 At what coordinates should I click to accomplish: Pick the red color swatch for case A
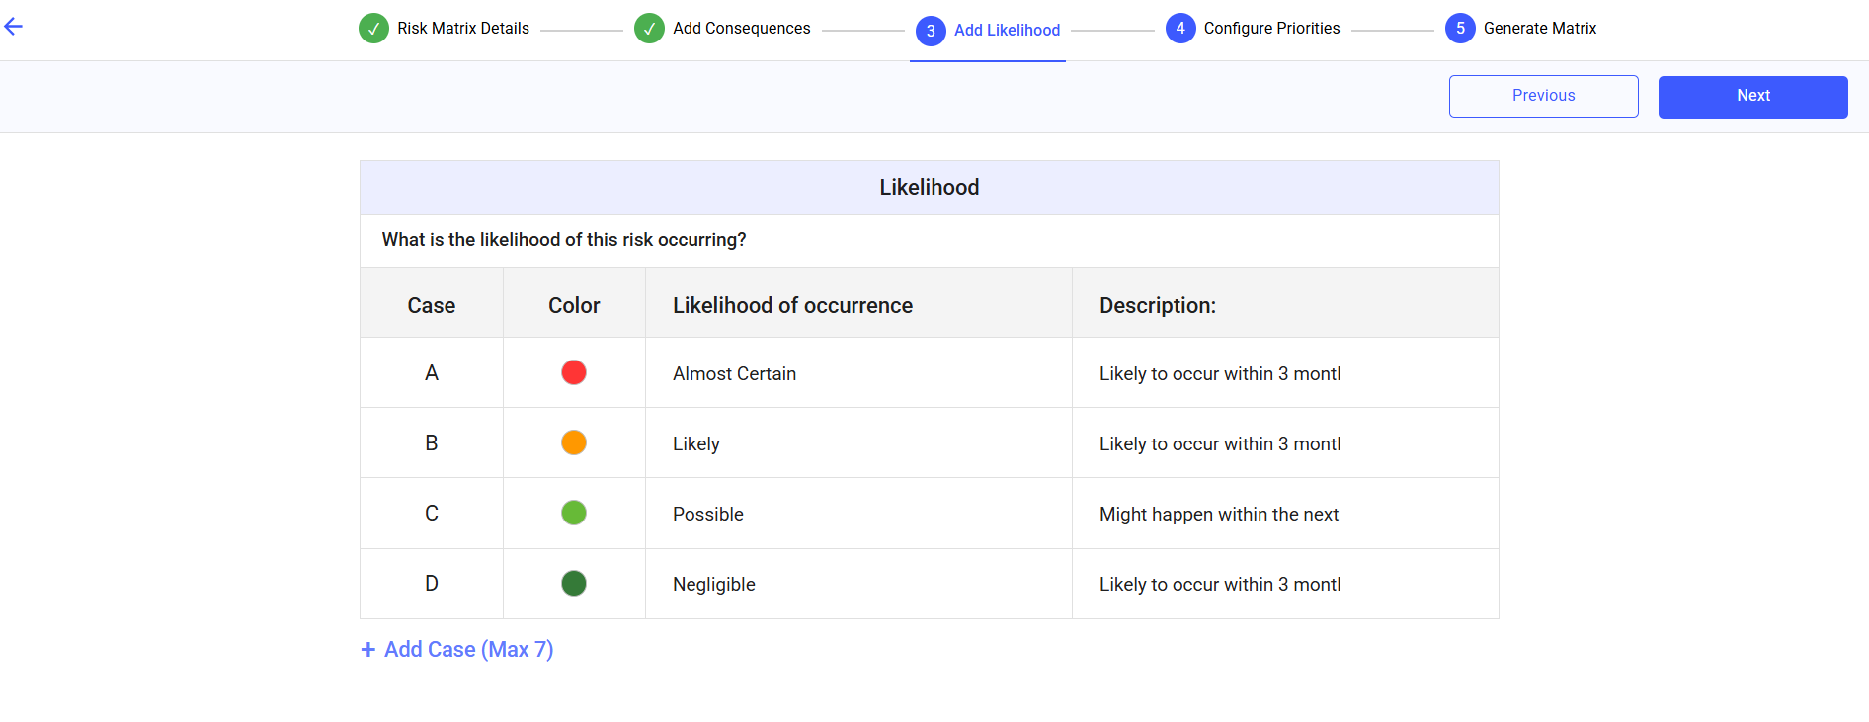574,372
